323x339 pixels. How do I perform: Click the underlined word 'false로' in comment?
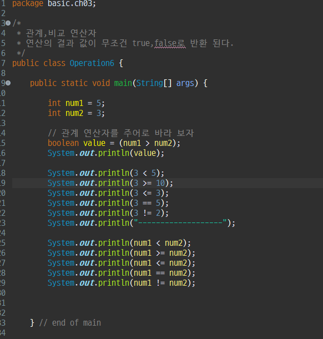click(170, 43)
